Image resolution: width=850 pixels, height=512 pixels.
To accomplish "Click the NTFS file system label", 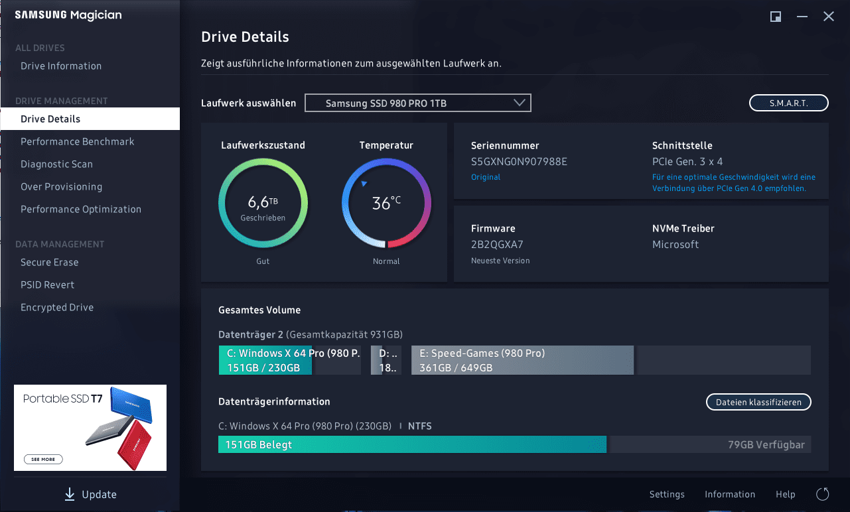I will [x=420, y=426].
